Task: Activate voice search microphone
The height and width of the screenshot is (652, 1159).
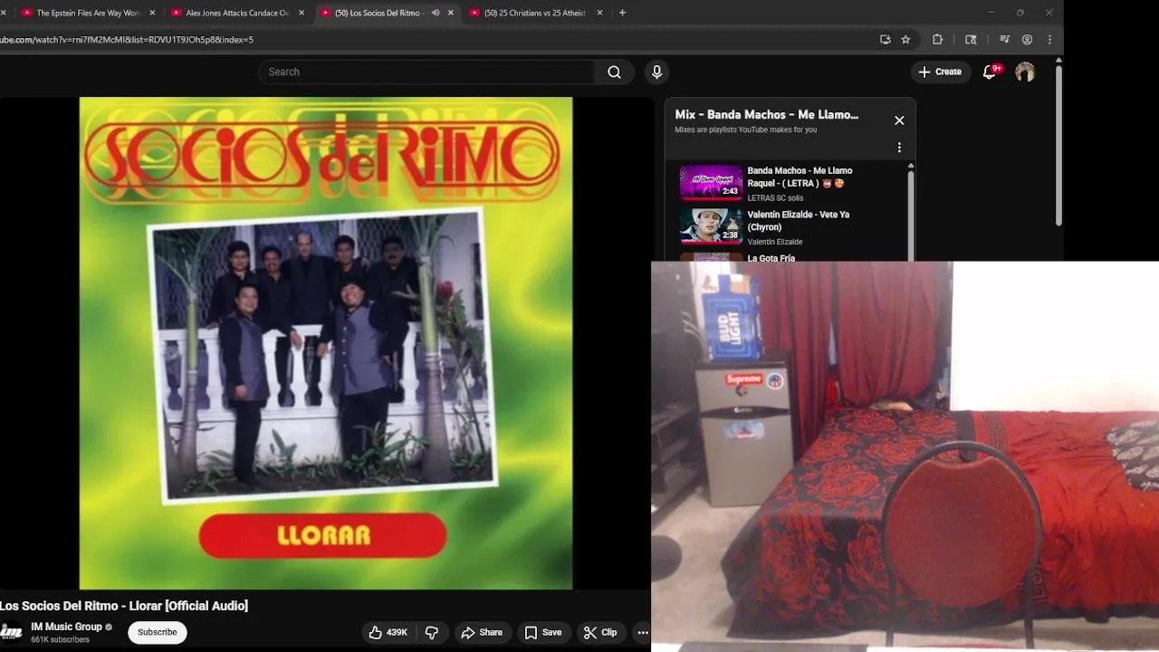Action: (657, 72)
